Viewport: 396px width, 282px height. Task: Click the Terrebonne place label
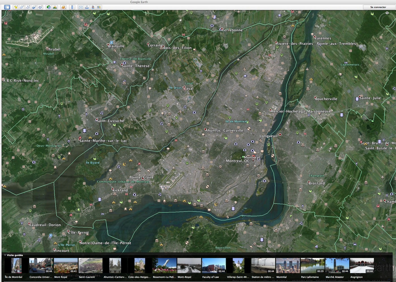[x=232, y=30]
